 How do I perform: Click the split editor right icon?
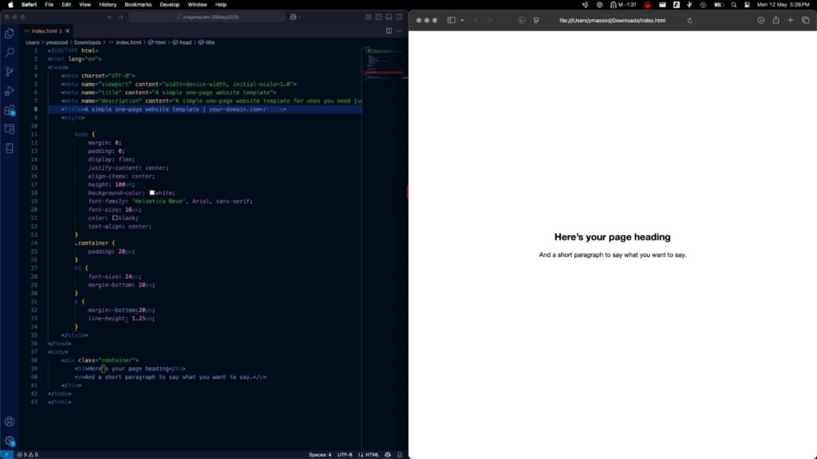coord(389,31)
